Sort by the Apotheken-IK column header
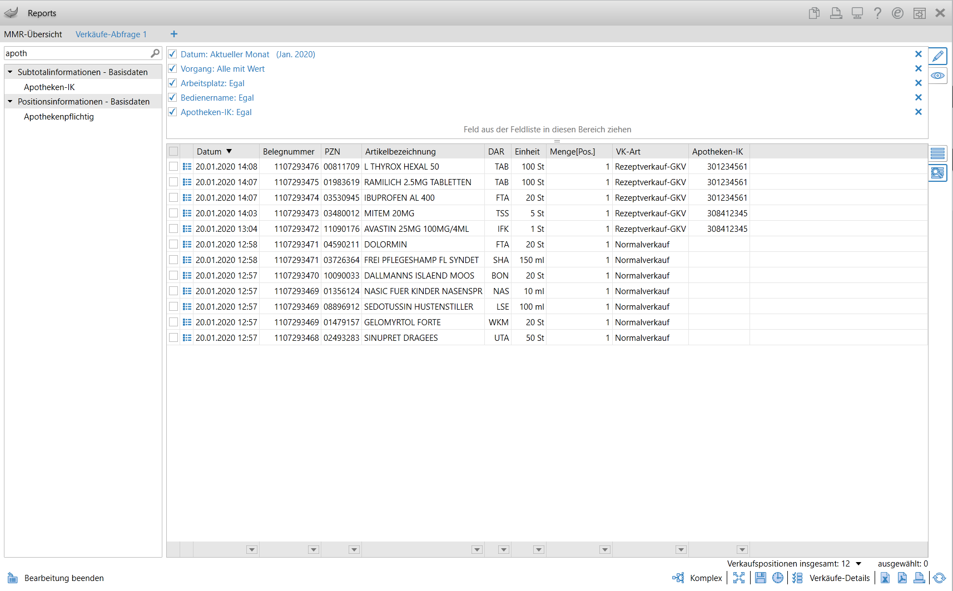This screenshot has height=591, width=953. tap(719, 151)
